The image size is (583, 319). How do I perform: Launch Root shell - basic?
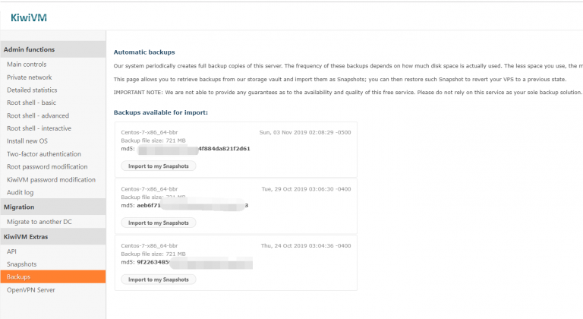tap(31, 103)
